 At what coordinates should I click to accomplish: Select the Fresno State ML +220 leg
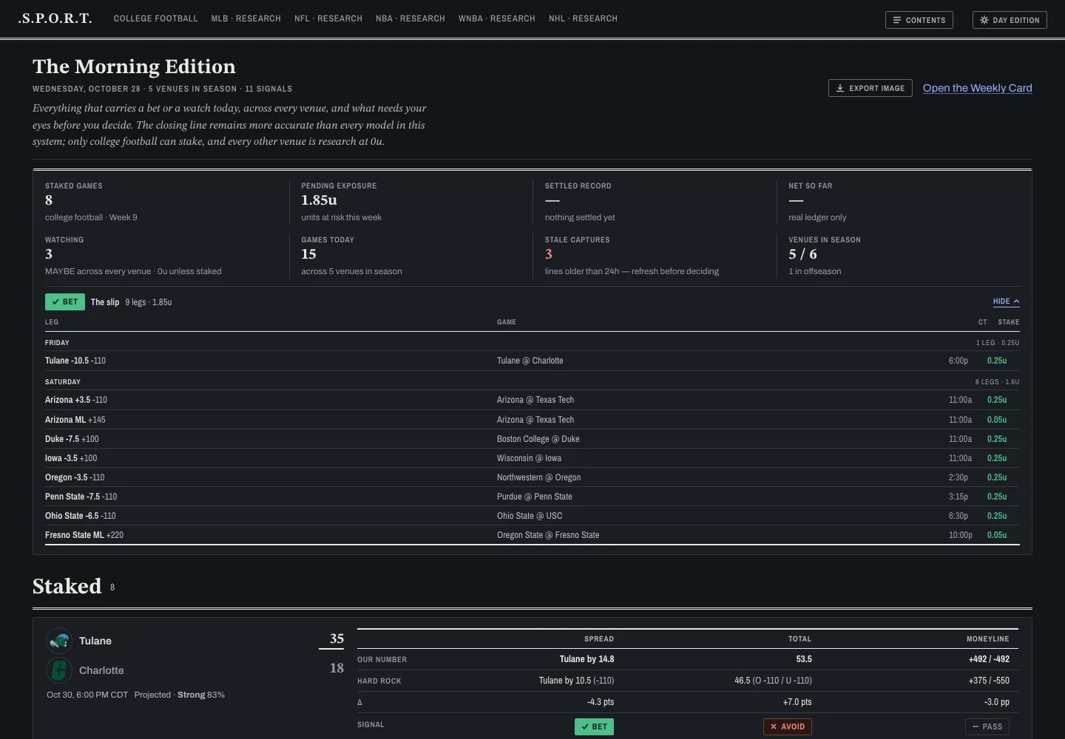click(532, 535)
